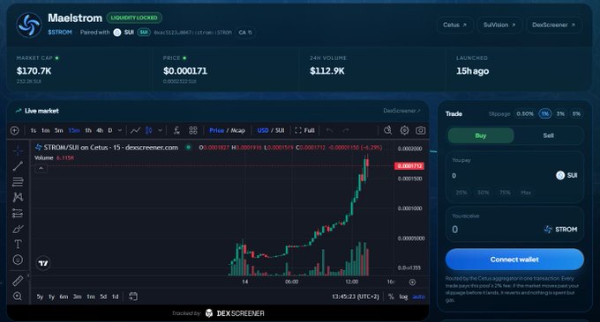Select the 15m timeframe
This screenshot has width=600, height=322.
(74, 130)
